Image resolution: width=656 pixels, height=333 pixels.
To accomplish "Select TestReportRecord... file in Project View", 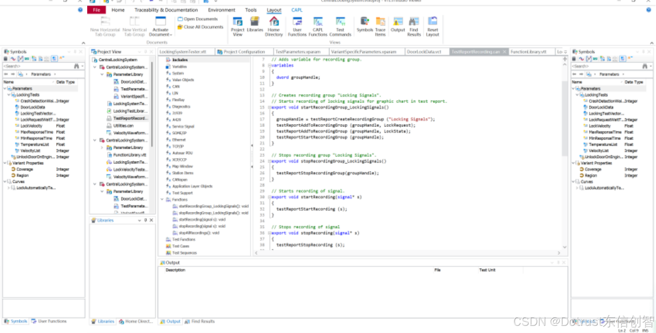I will pos(130,119).
